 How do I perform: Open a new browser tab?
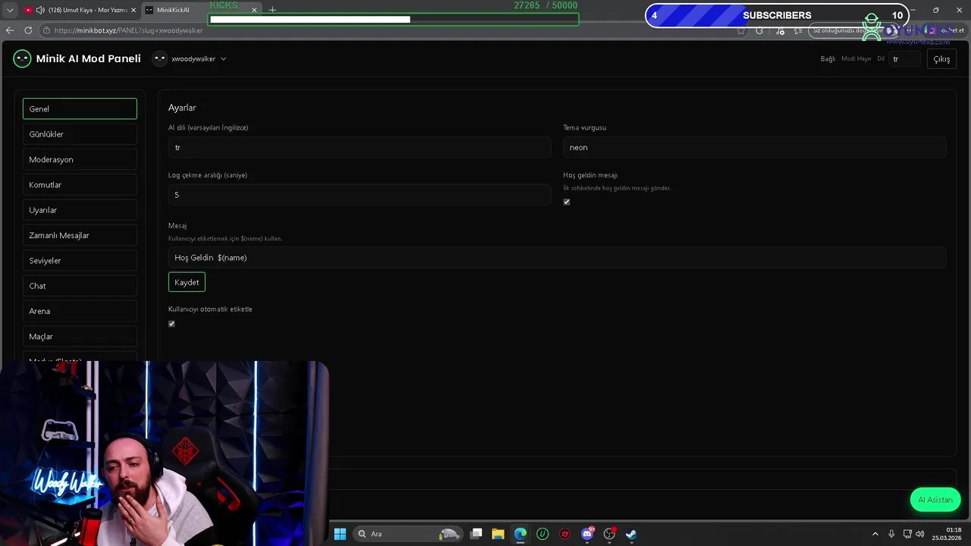272,10
